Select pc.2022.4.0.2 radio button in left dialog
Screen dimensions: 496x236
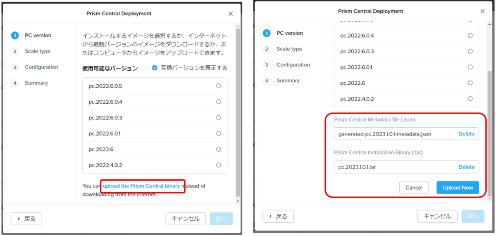[218, 165]
